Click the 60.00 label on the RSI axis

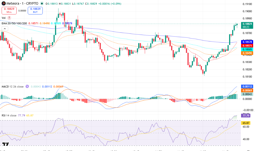click(246, 127)
